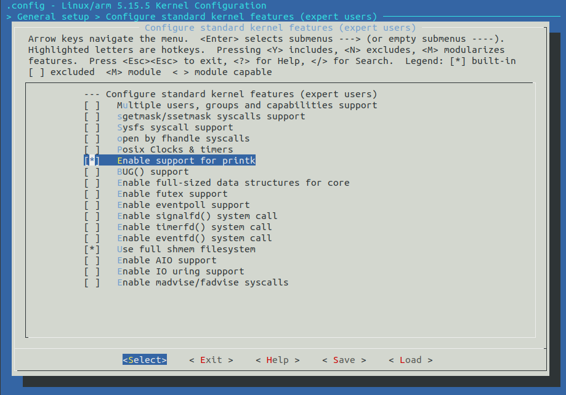Screen dimensions: 566x395
Task: Click the Save button
Action: pos(344,360)
